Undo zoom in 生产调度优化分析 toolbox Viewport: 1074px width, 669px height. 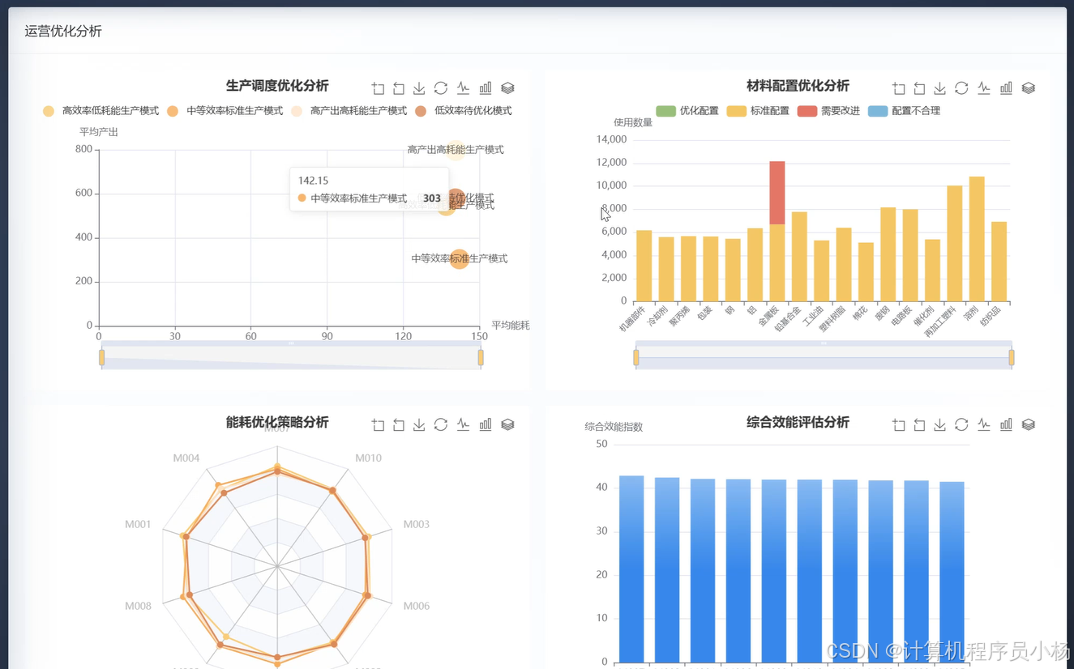click(x=398, y=88)
